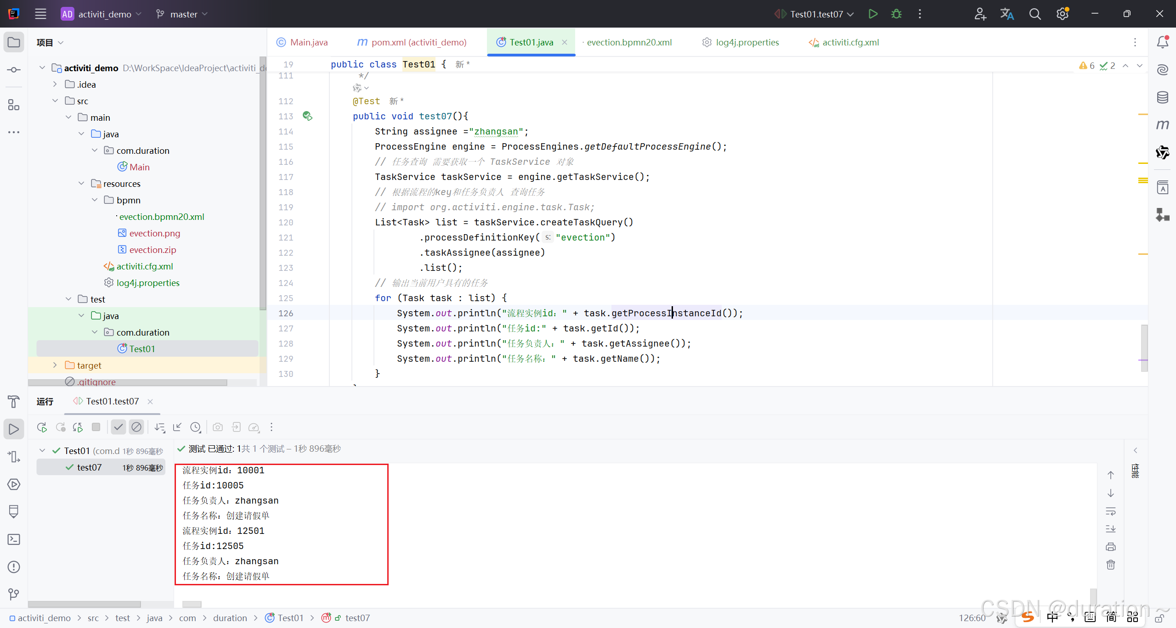1176x628 pixels.
Task: Open the Git tool window icon
Action: [14, 594]
